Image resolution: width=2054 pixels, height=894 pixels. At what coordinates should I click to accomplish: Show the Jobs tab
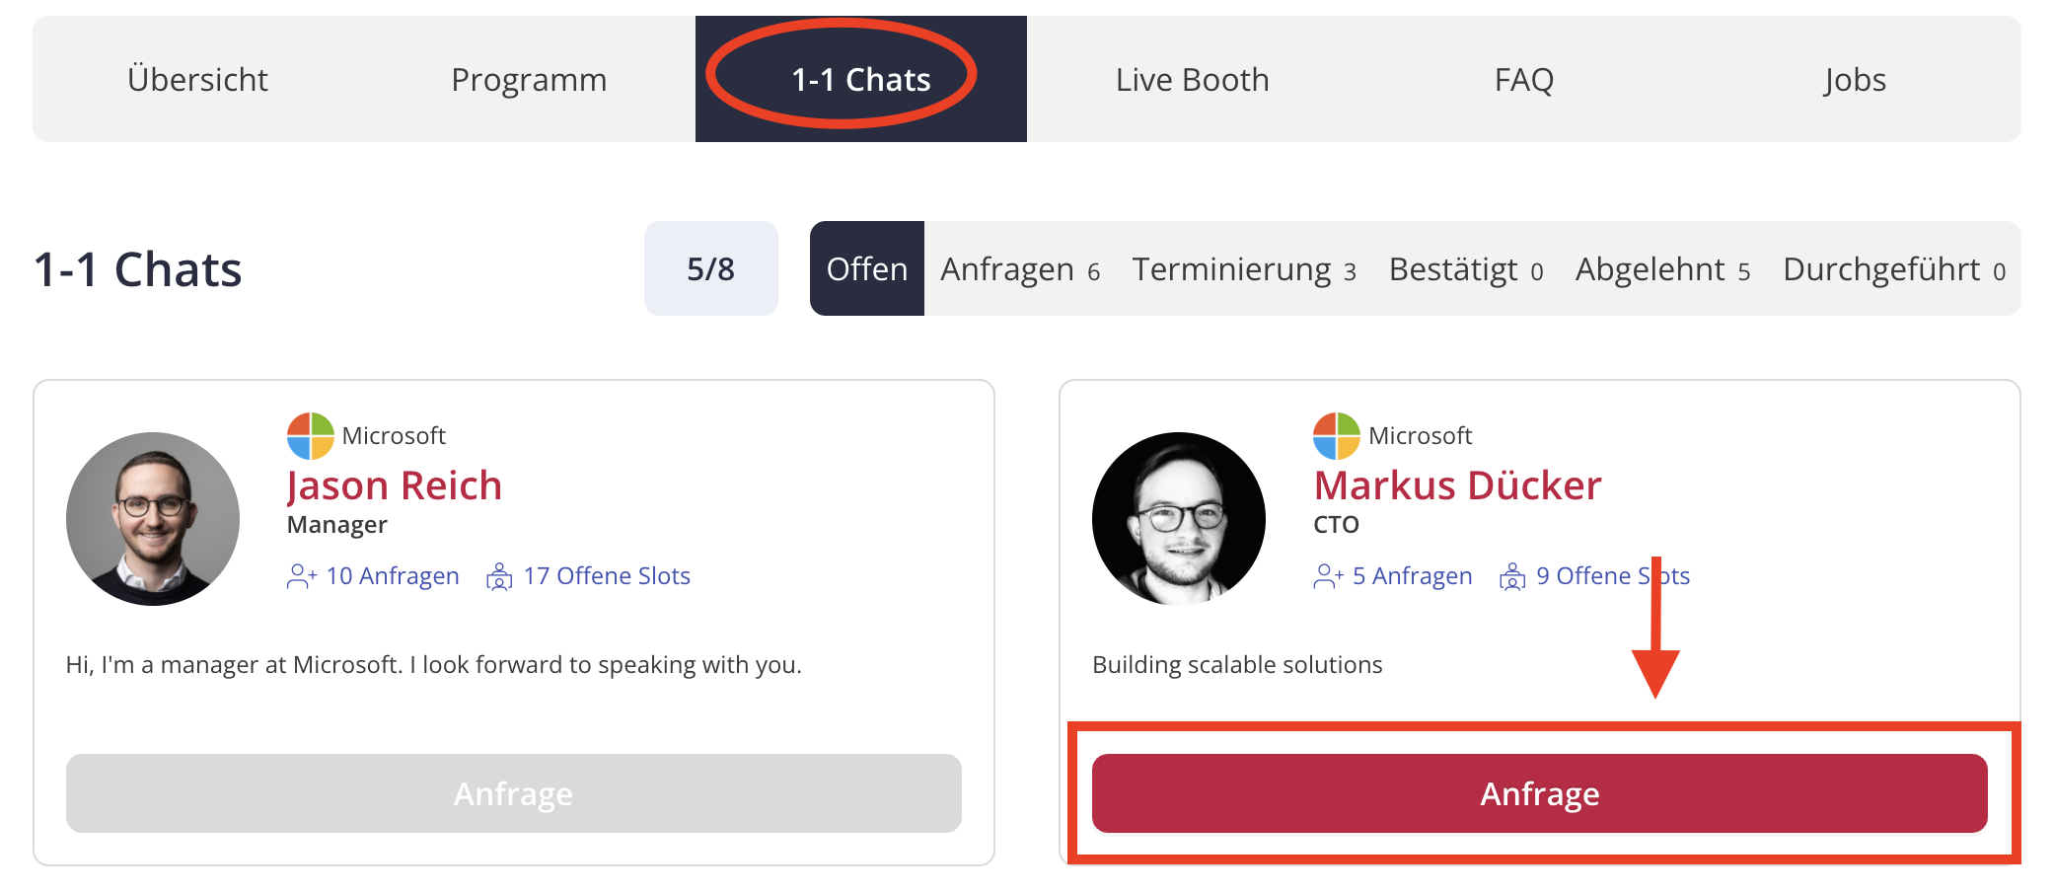pyautogui.click(x=1855, y=80)
